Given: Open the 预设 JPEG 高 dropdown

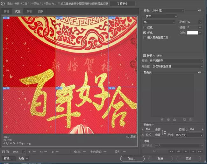Looking at the screenshot, I should 168,11.
